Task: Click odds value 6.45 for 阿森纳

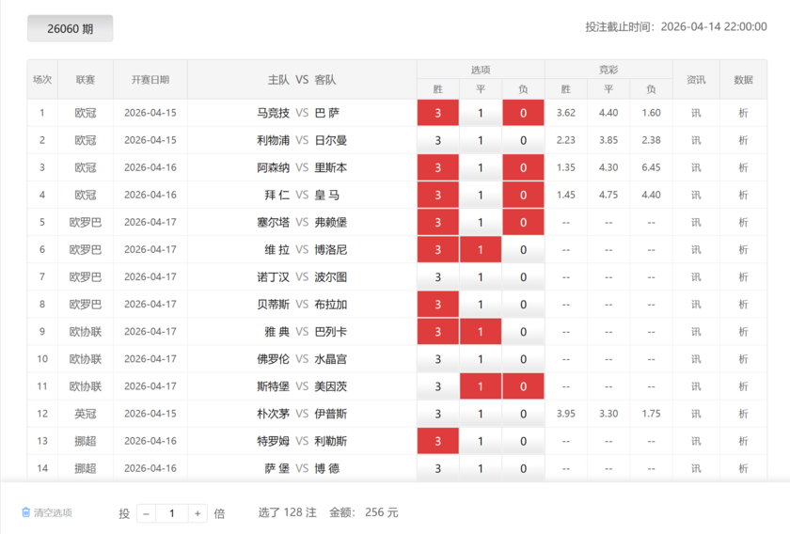Action: coord(651,167)
